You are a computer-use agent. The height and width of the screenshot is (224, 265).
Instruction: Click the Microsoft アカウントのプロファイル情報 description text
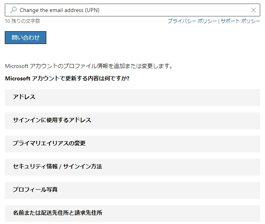click(89, 66)
